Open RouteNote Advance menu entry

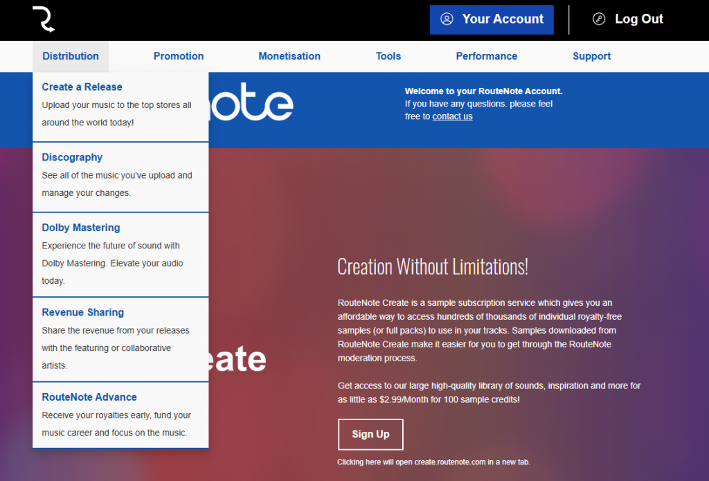[x=89, y=397]
